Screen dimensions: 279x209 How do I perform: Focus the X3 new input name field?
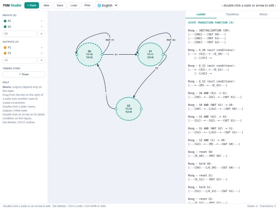pos(20,34)
